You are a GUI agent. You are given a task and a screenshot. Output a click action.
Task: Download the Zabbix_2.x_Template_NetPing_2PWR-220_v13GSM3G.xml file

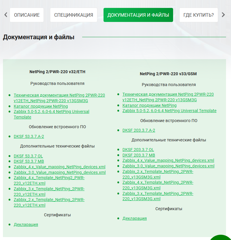(158, 174)
